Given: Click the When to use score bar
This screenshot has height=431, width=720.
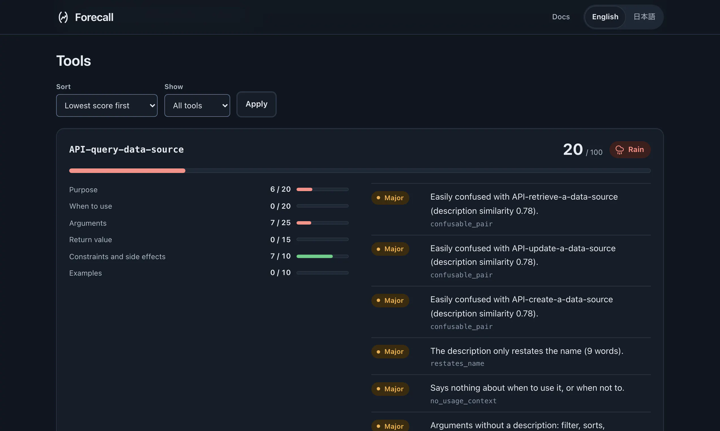Looking at the screenshot, I should tap(322, 206).
